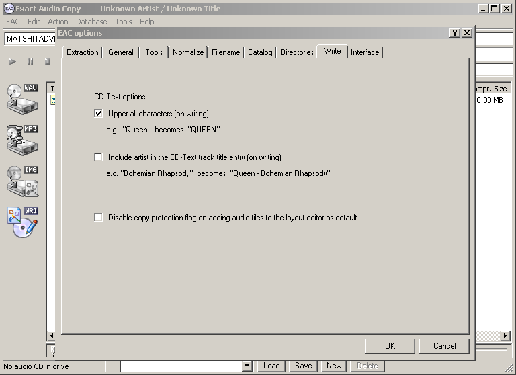Switch to the Extraction tab
Viewport: 516px width, 375px height.
(82, 52)
